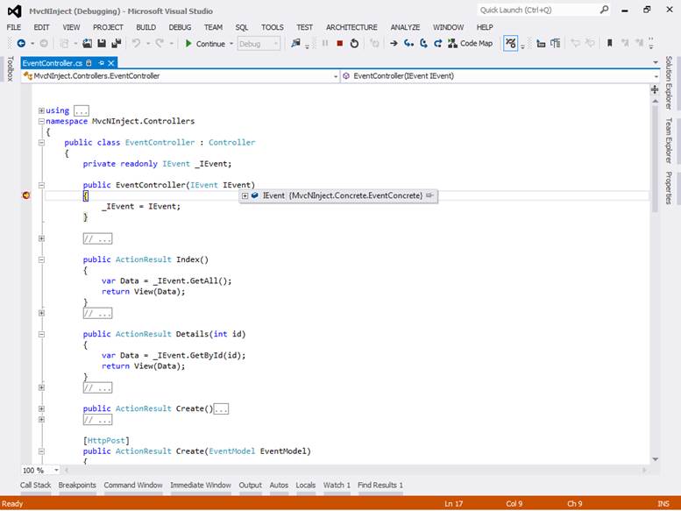Collapse the Details(int id) method
The width and height of the screenshot is (681, 511).
(41, 334)
